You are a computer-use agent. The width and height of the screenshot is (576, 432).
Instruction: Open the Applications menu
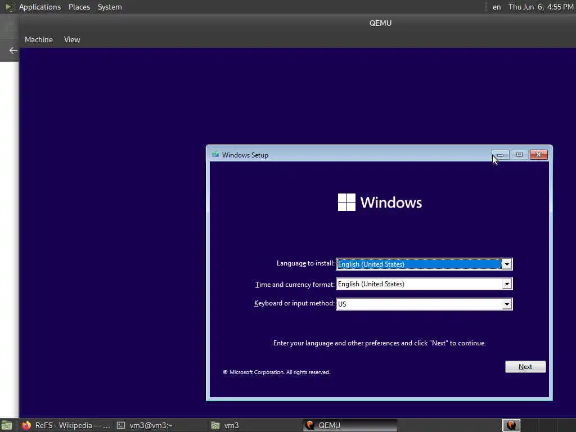(x=40, y=7)
